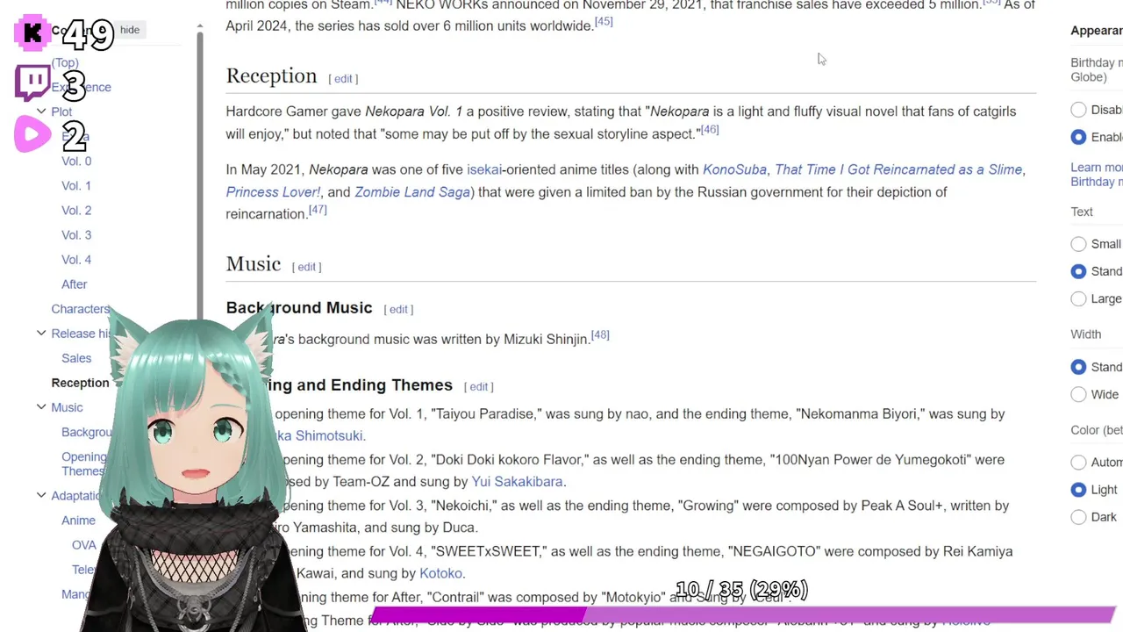Select Automatic color mode
The image size is (1123, 632).
point(1079,462)
